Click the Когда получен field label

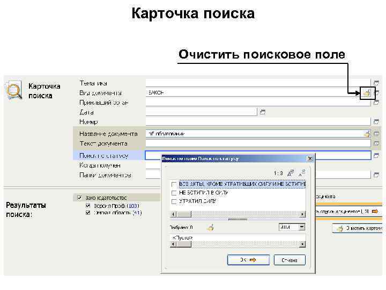(100, 165)
